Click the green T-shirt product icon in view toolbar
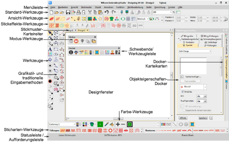Screen dimensions: 229x146 point(112,19)
